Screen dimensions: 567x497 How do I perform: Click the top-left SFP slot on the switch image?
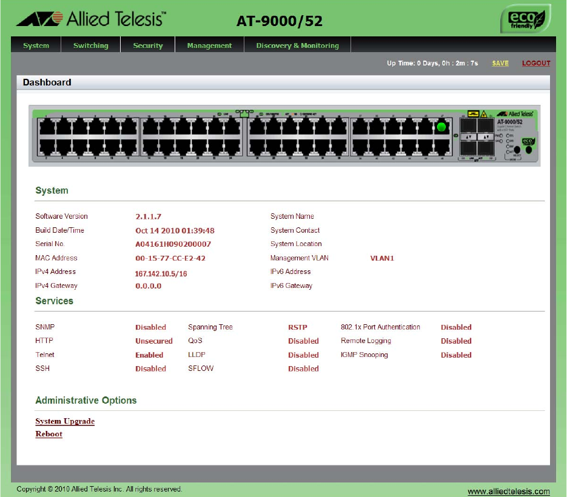469,126
